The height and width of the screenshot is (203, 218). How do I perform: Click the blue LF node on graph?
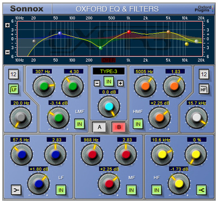[60, 33]
